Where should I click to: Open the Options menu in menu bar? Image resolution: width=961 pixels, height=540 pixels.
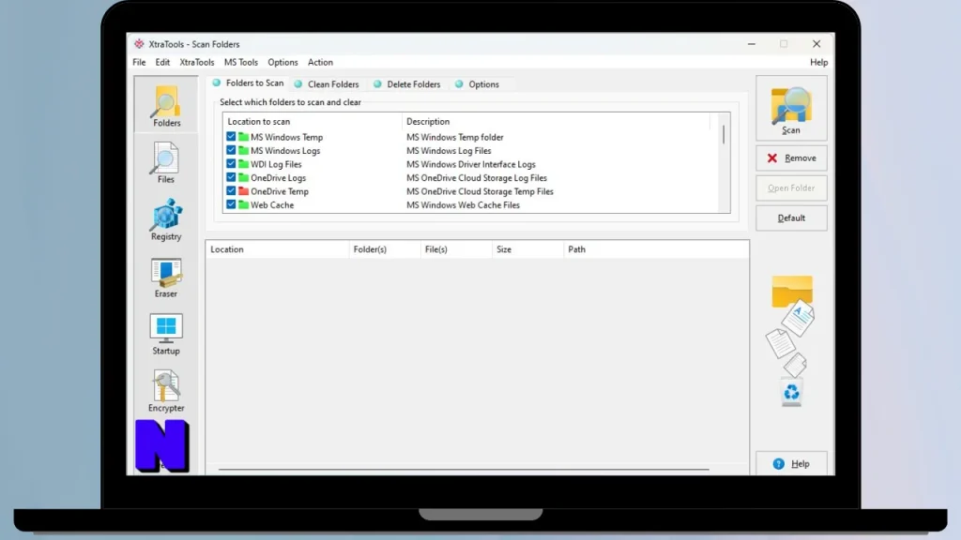point(282,63)
